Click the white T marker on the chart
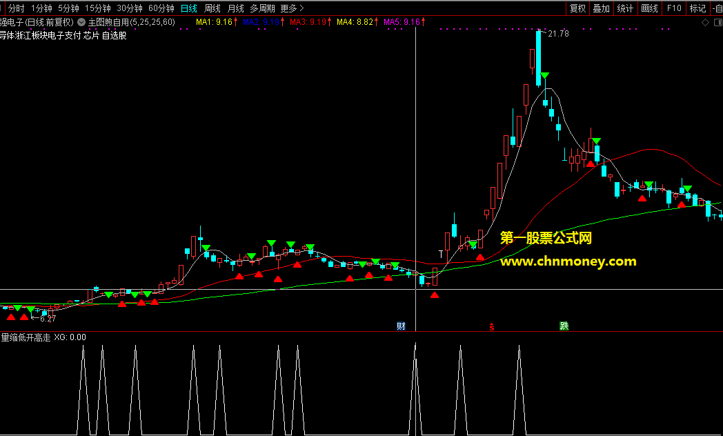 pyautogui.click(x=442, y=254)
